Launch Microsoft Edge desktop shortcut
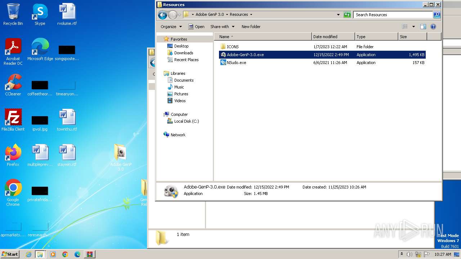 pos(40,50)
